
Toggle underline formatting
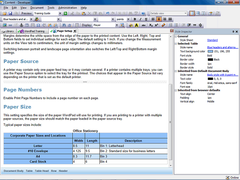(146, 19)
